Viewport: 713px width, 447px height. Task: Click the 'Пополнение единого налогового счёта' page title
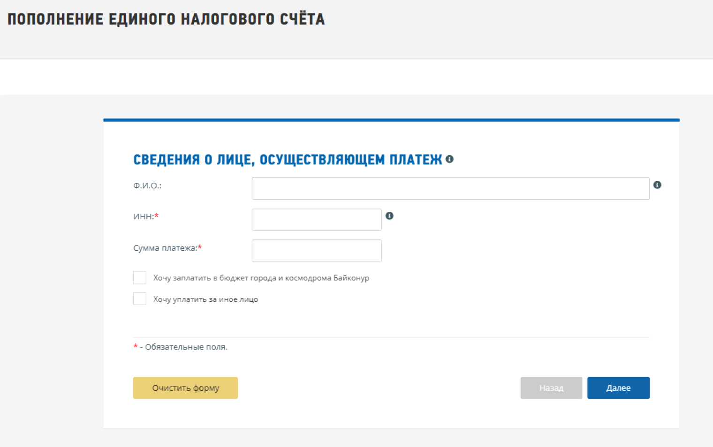pos(166,20)
